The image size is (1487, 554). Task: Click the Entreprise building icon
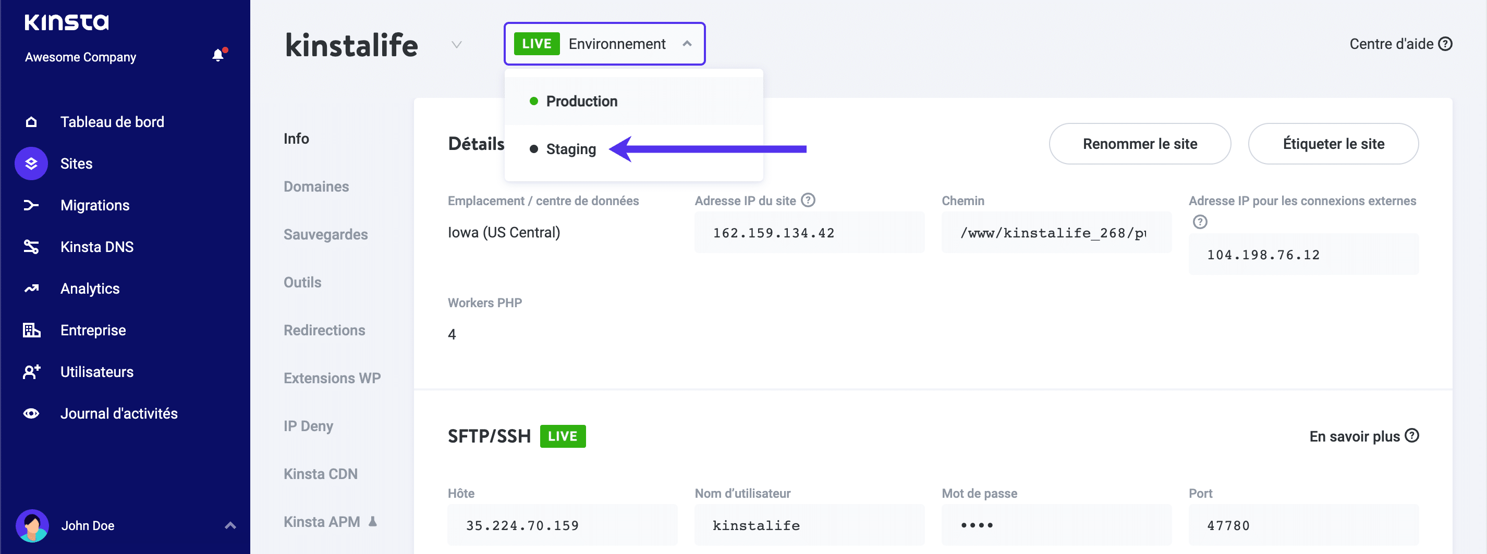pyautogui.click(x=31, y=330)
